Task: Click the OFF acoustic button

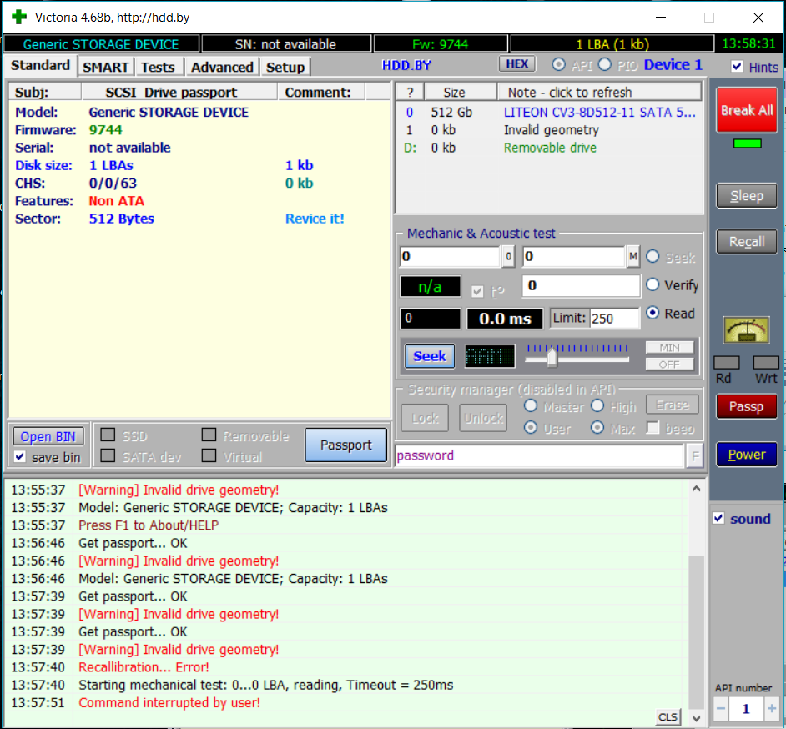Action: [669, 364]
